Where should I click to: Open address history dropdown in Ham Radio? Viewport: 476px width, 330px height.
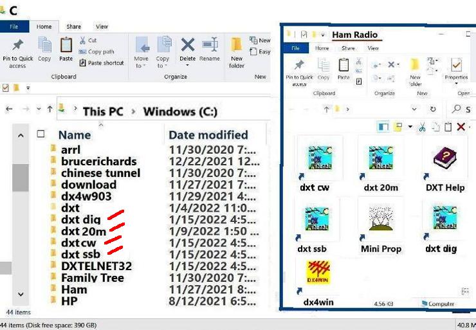click(x=414, y=109)
